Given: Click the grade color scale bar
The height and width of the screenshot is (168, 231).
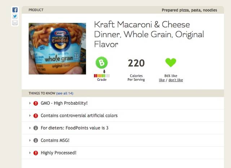Looking at the screenshot, I should coord(102,76).
